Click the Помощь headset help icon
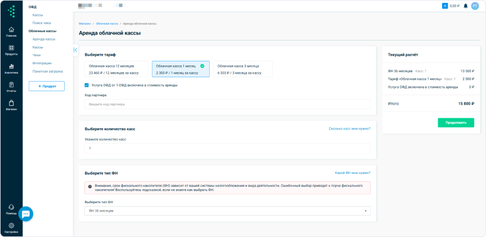 (x=11, y=208)
